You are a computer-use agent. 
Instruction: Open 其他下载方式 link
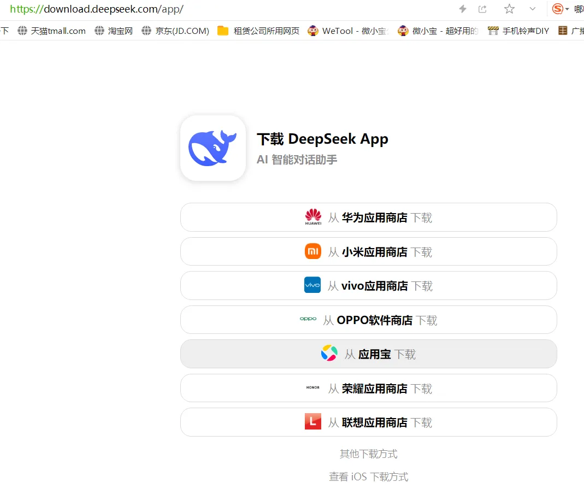coord(369,454)
